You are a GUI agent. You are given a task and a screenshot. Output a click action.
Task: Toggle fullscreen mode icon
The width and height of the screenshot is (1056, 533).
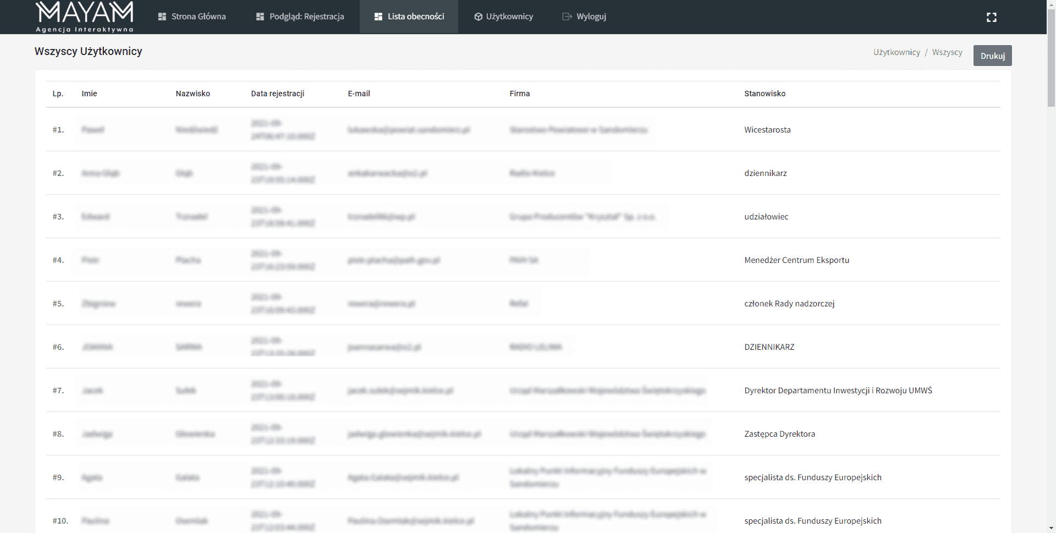point(991,18)
